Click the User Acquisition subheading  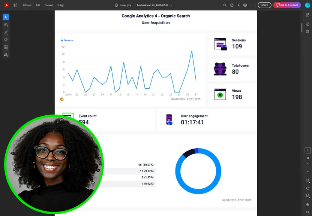[156, 23]
